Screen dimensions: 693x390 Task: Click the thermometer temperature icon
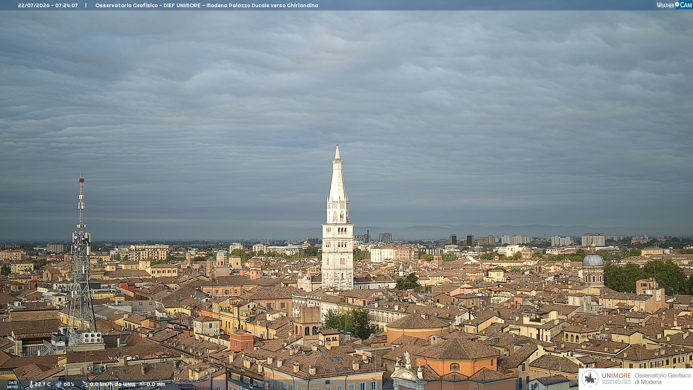pyautogui.click(x=31, y=384)
